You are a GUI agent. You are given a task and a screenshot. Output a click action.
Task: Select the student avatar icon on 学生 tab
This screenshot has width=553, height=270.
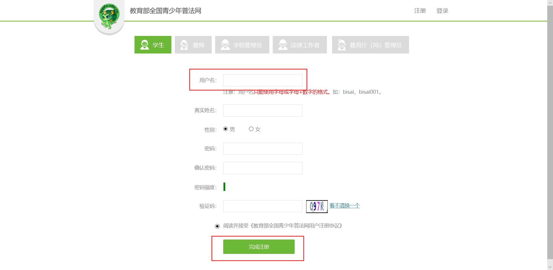[144, 45]
